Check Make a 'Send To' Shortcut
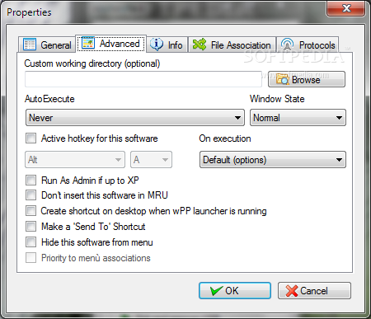 pyautogui.click(x=31, y=227)
